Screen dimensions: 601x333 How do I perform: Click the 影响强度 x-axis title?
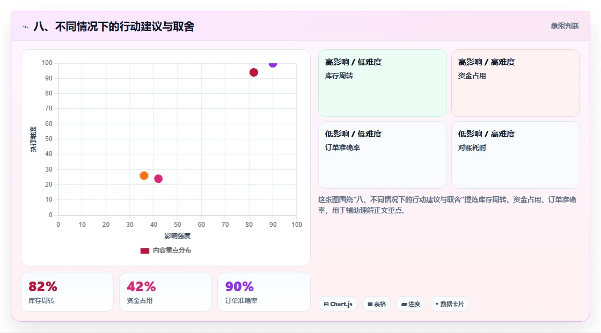(x=178, y=235)
